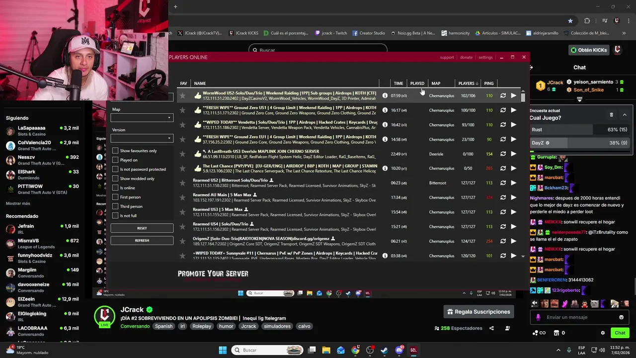
Task: Open Chrome from the Windows taskbar
Action: point(355,350)
